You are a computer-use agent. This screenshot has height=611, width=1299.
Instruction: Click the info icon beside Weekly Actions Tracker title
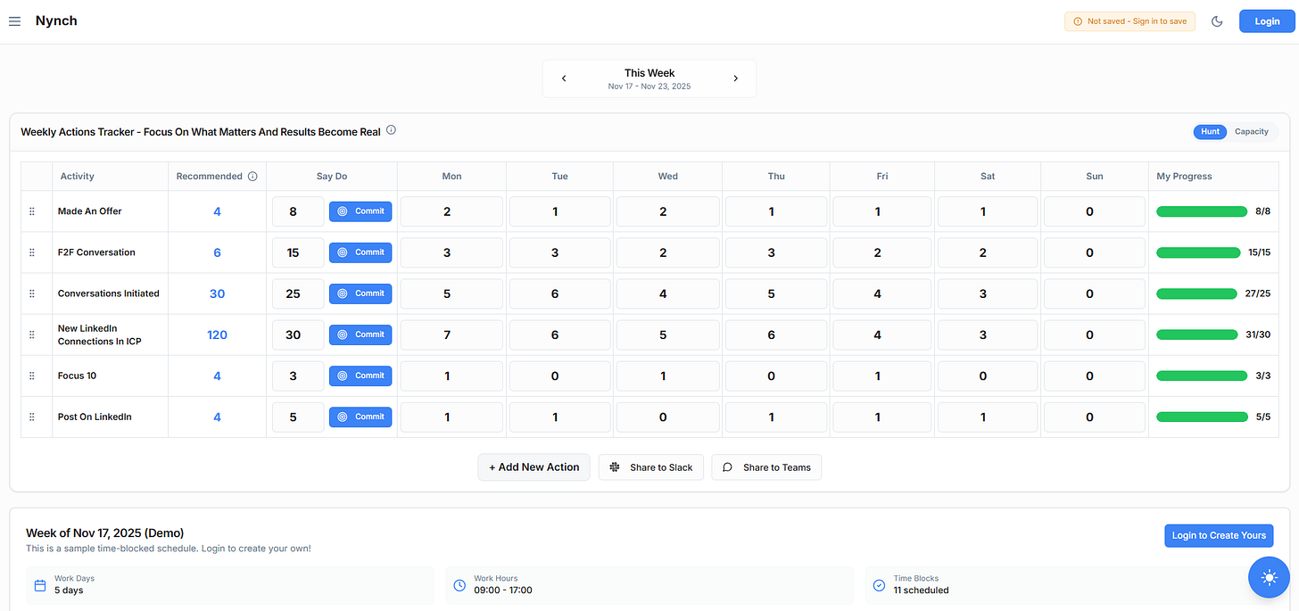pyautogui.click(x=391, y=130)
